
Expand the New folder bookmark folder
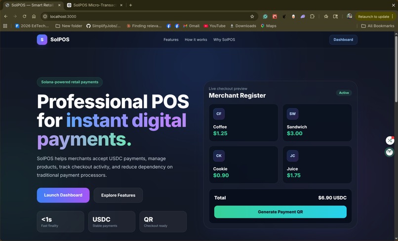(x=69, y=26)
